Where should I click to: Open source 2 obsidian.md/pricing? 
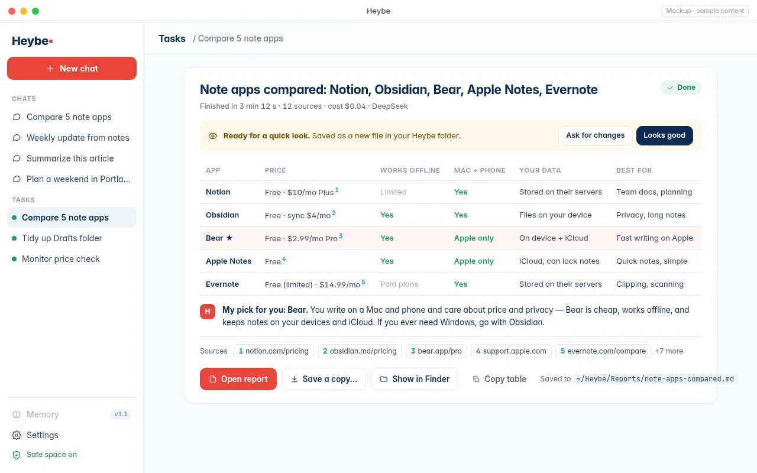point(360,351)
